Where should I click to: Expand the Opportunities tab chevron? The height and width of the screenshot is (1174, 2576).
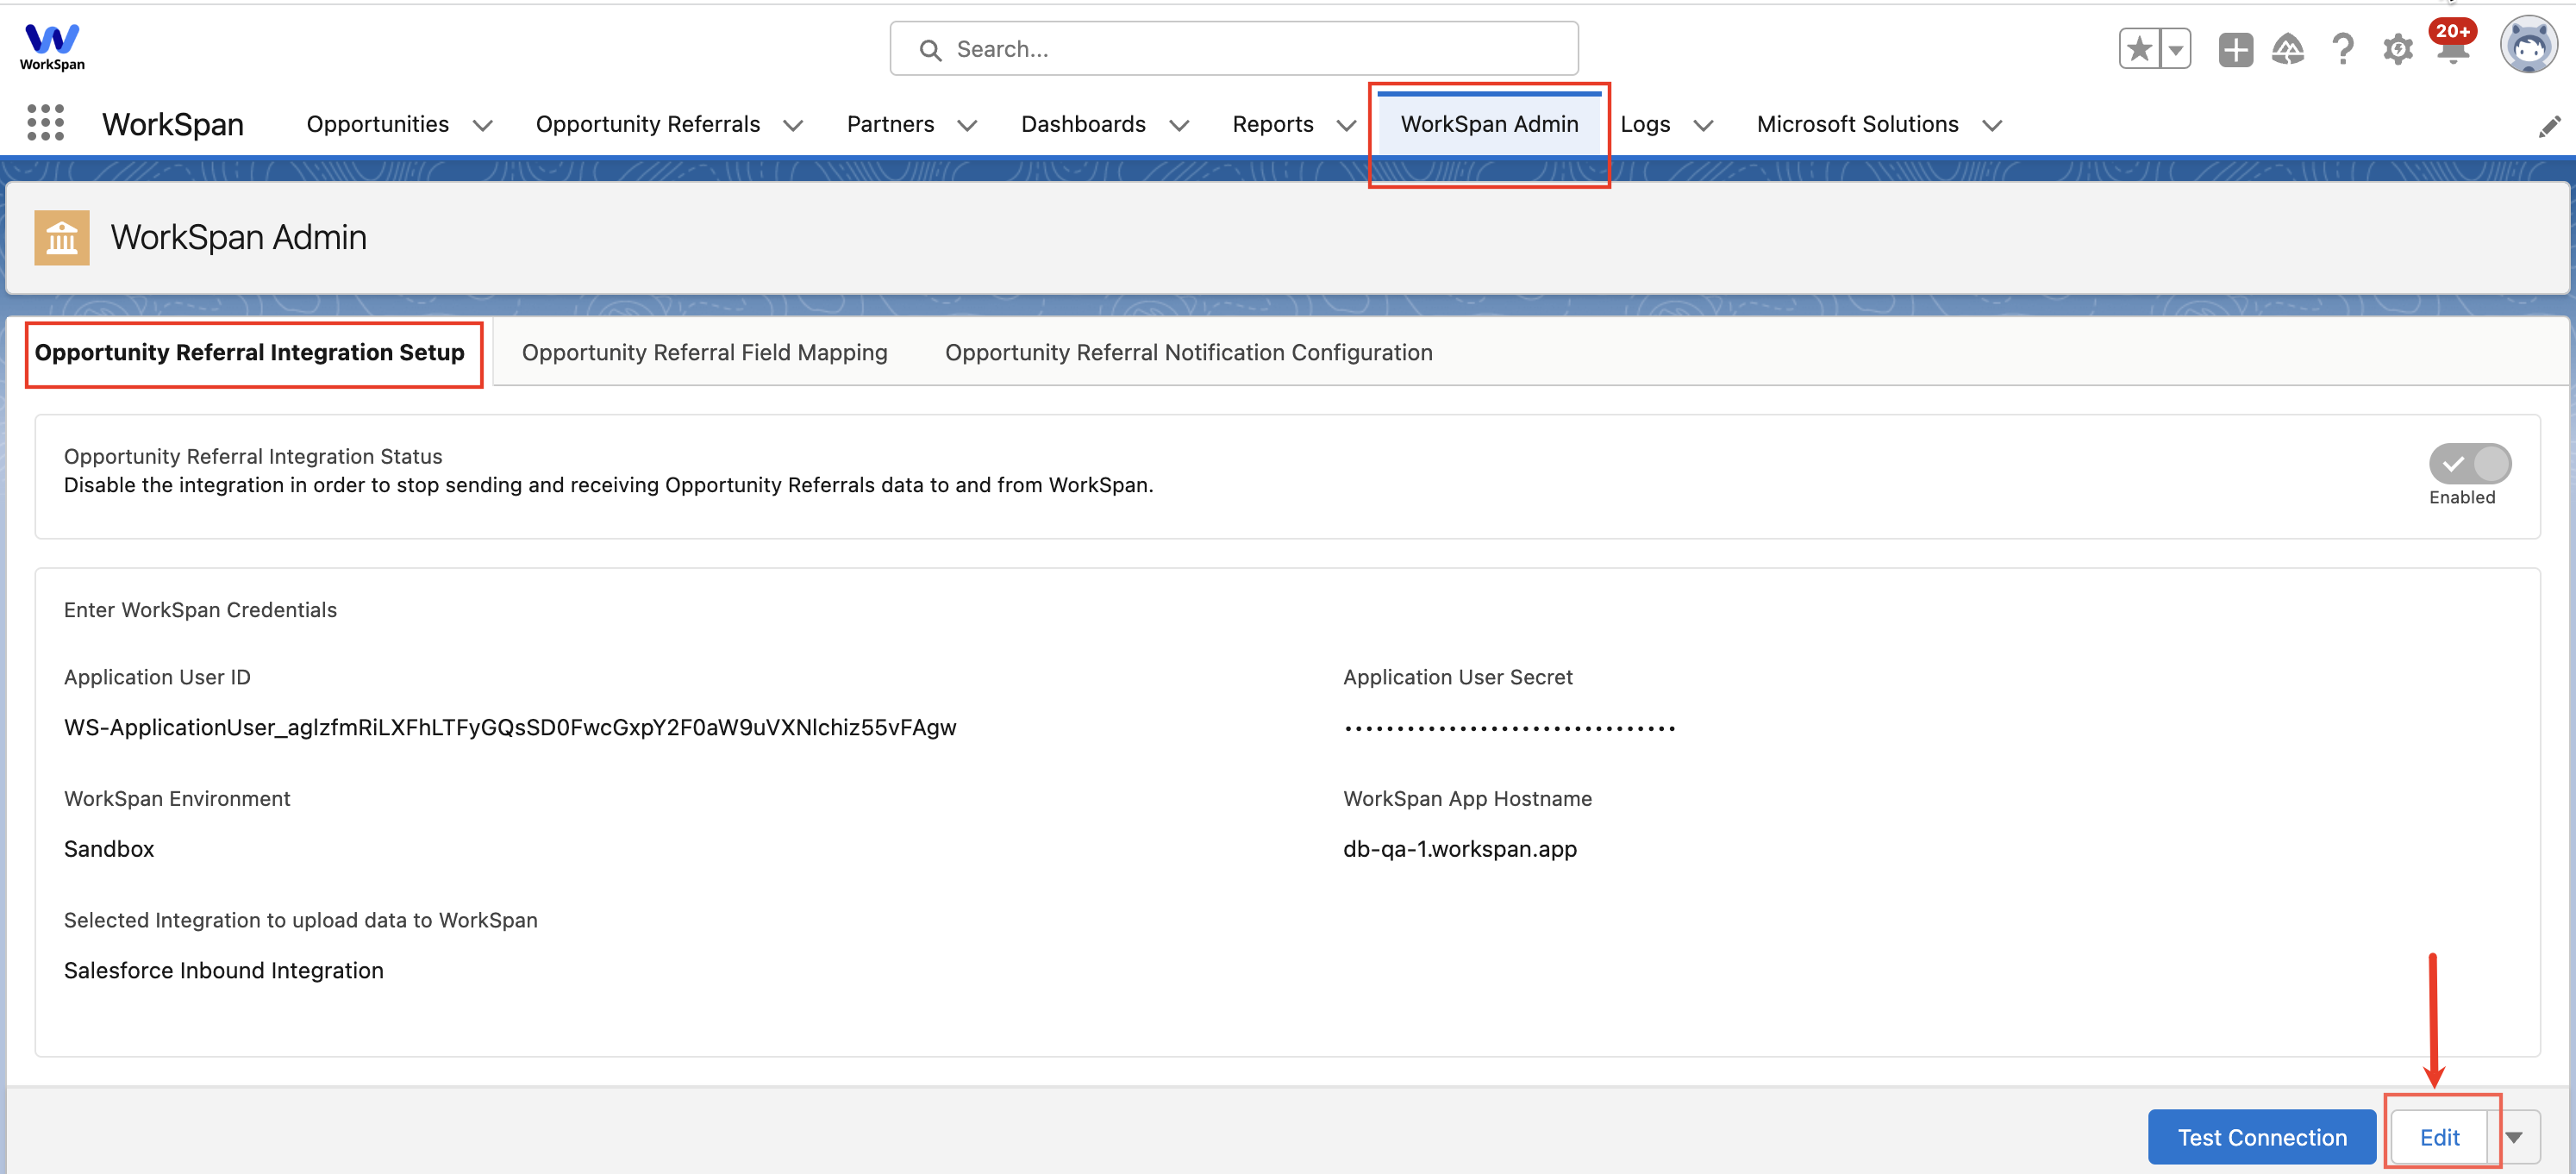point(483,125)
